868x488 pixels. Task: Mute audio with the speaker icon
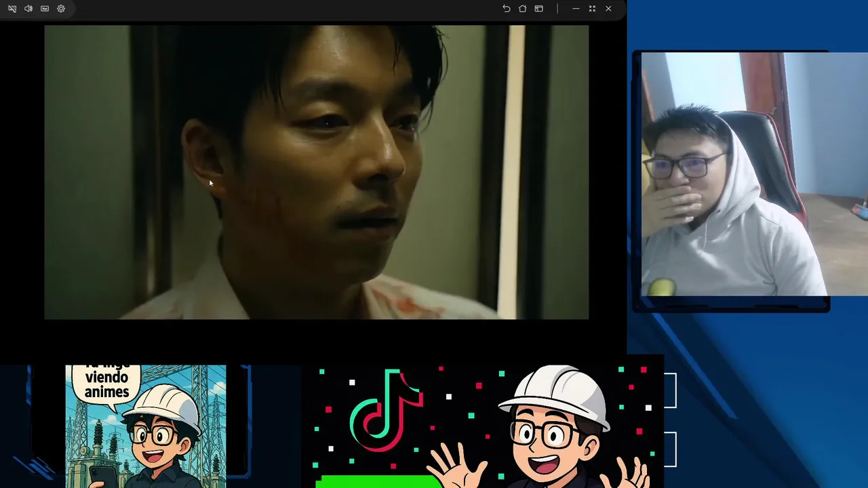click(x=28, y=9)
